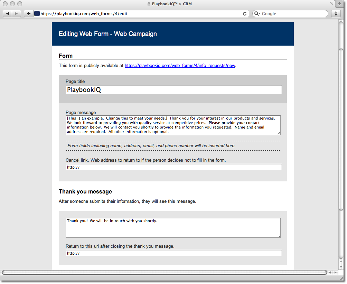
Task: Click the Thank you message text box
Action: pos(173,228)
